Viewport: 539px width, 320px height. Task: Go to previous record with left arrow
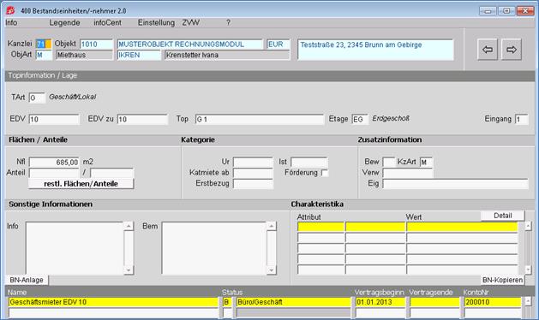click(488, 50)
